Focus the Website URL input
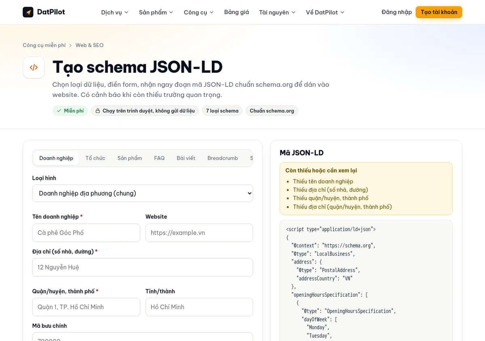485x341 pixels. 199,233
